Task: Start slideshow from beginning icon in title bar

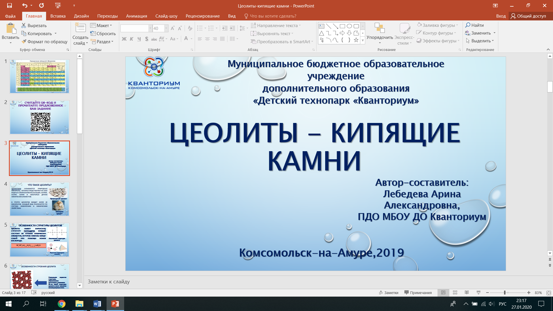Action: point(58,5)
